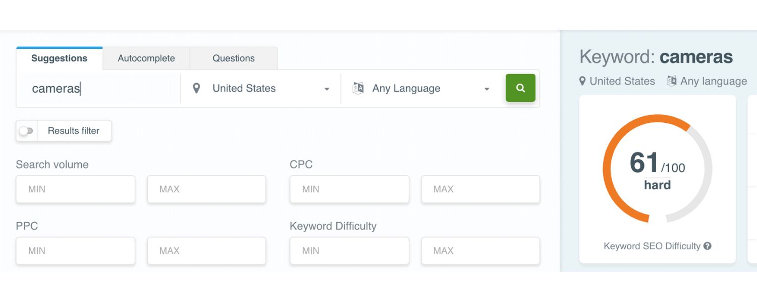The width and height of the screenshot is (757, 302).
Task: Open the Any Language dropdown
Action: click(x=421, y=88)
